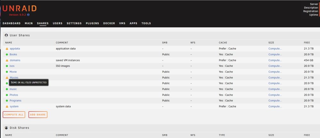The height and width of the screenshot is (138, 320).
Task: Compute size for the Photos share
Action: [275, 95]
